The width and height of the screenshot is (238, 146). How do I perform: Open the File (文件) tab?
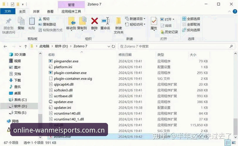point(8,11)
